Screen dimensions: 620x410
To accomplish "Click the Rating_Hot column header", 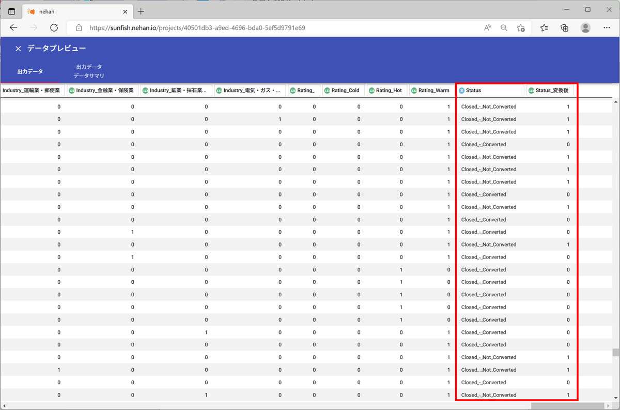I will tap(388, 90).
